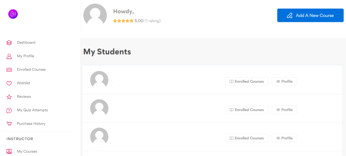This screenshot has width=346, height=156.
Task: Select Purchase History in the sidebar
Action: [31, 124]
